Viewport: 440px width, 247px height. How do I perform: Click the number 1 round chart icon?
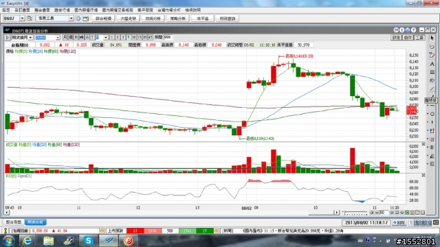(401, 30)
